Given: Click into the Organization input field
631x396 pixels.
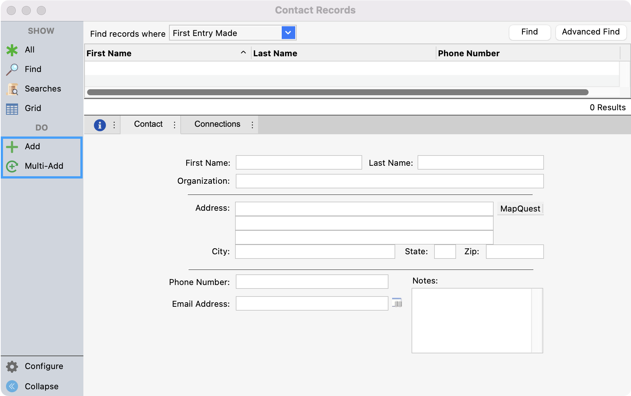Looking at the screenshot, I should point(389,181).
